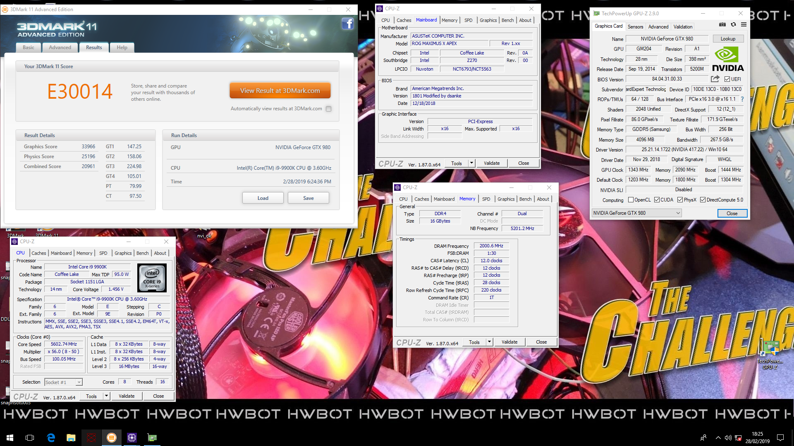Open the NVIDIA GeForce GTX 980 GPU selector dropdown

pos(637,213)
